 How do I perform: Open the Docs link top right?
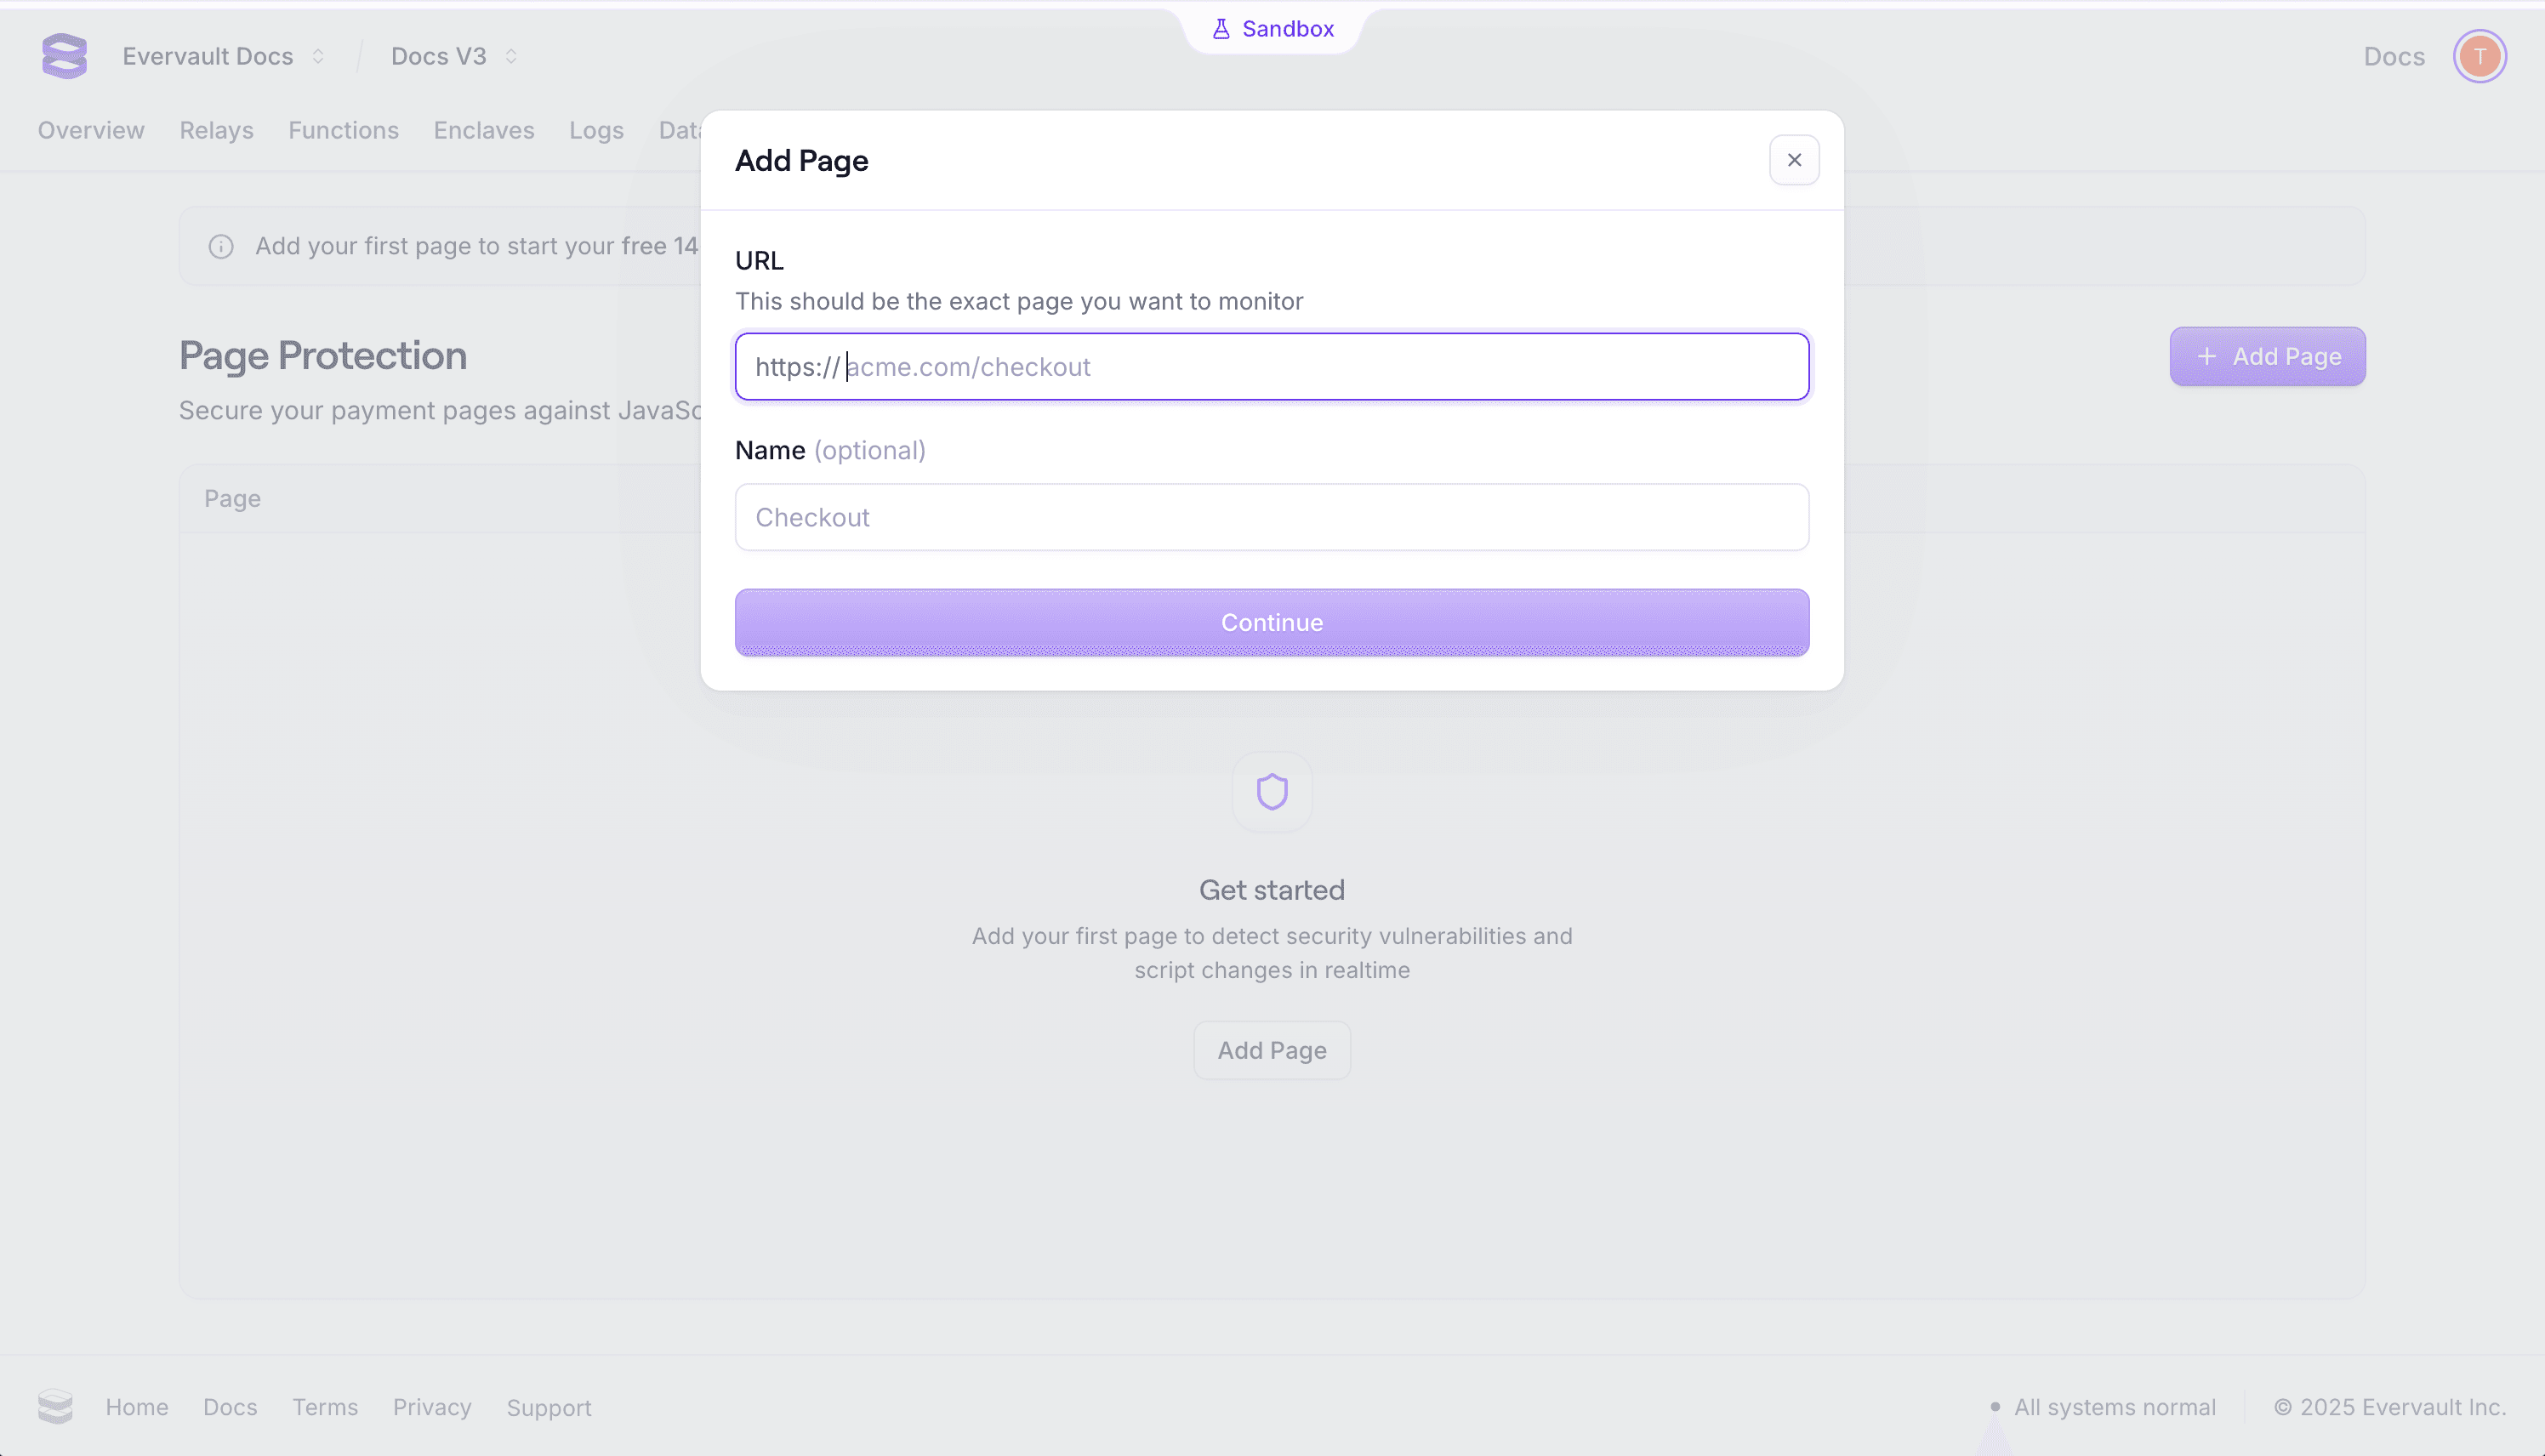(x=2394, y=56)
